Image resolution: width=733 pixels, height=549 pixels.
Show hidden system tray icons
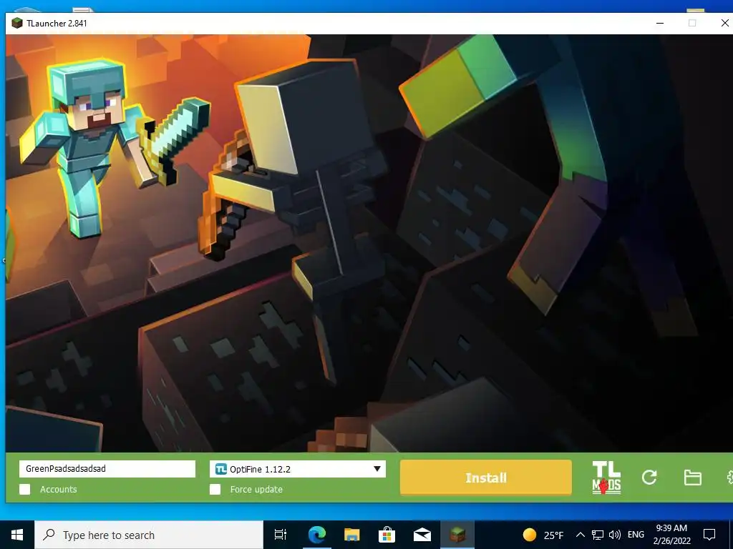(x=580, y=535)
